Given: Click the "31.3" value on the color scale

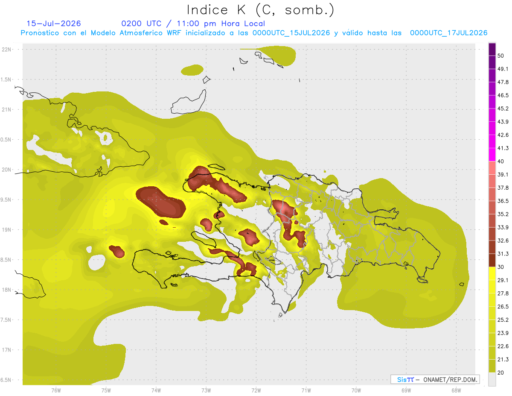Looking at the screenshot, I should click(503, 254).
